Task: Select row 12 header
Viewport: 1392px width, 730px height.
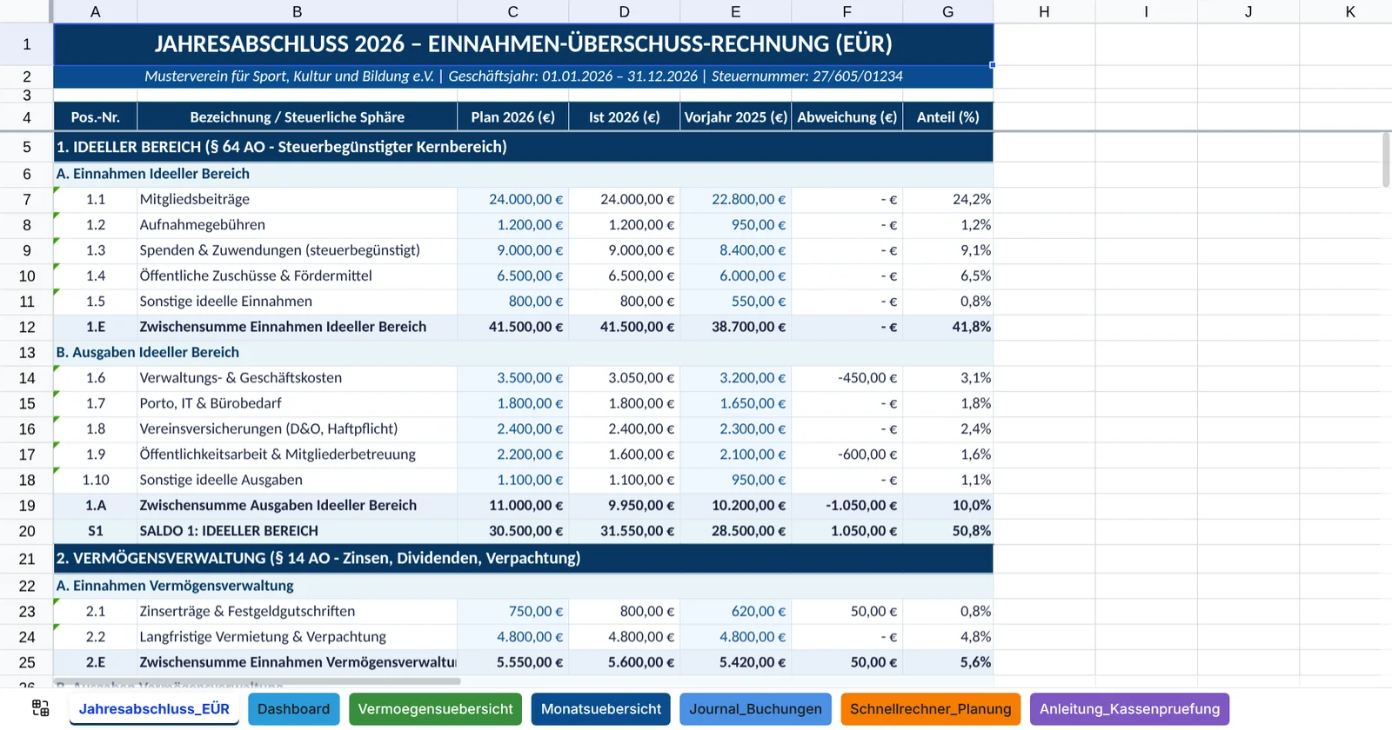Action: click(27, 327)
